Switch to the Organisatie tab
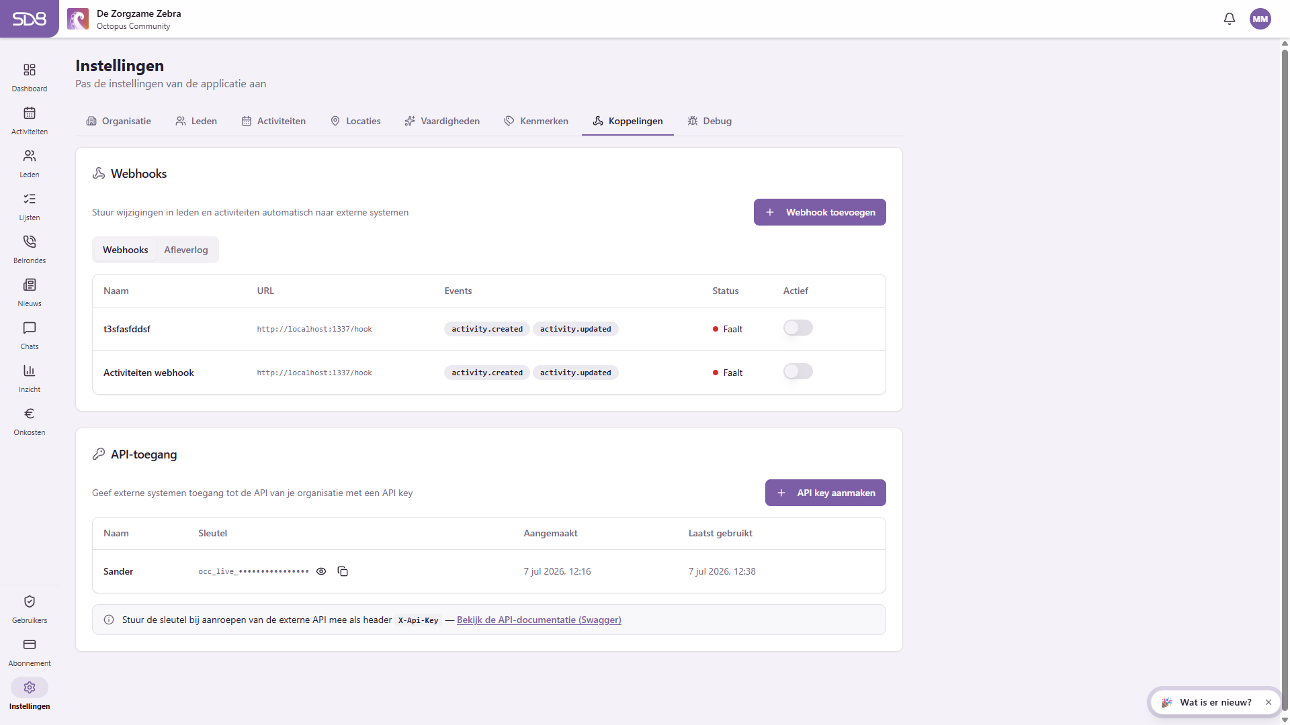 [119, 121]
